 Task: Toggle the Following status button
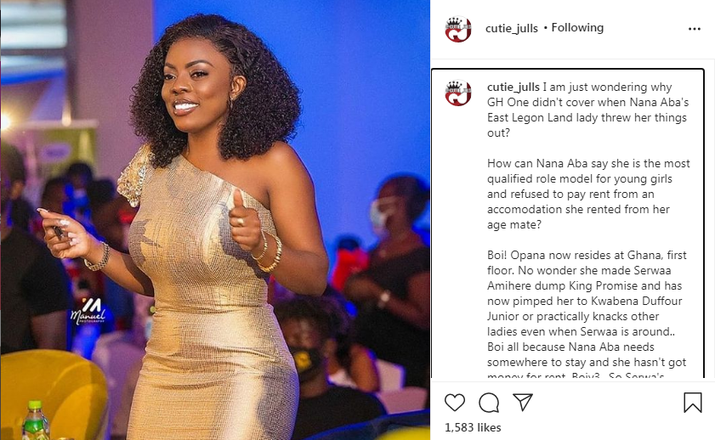tap(577, 28)
